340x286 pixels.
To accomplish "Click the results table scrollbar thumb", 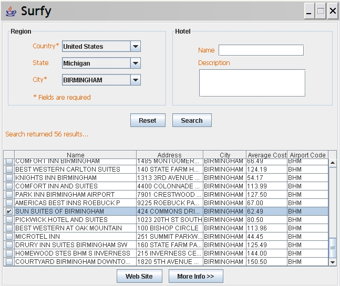I will [333, 248].
